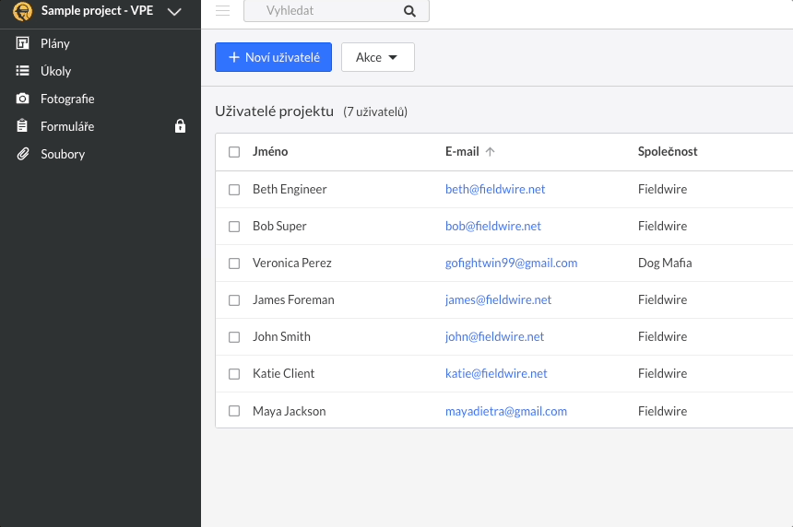Click the Formuláře clipboard icon
Screen dimensions: 793x527
[23, 126]
